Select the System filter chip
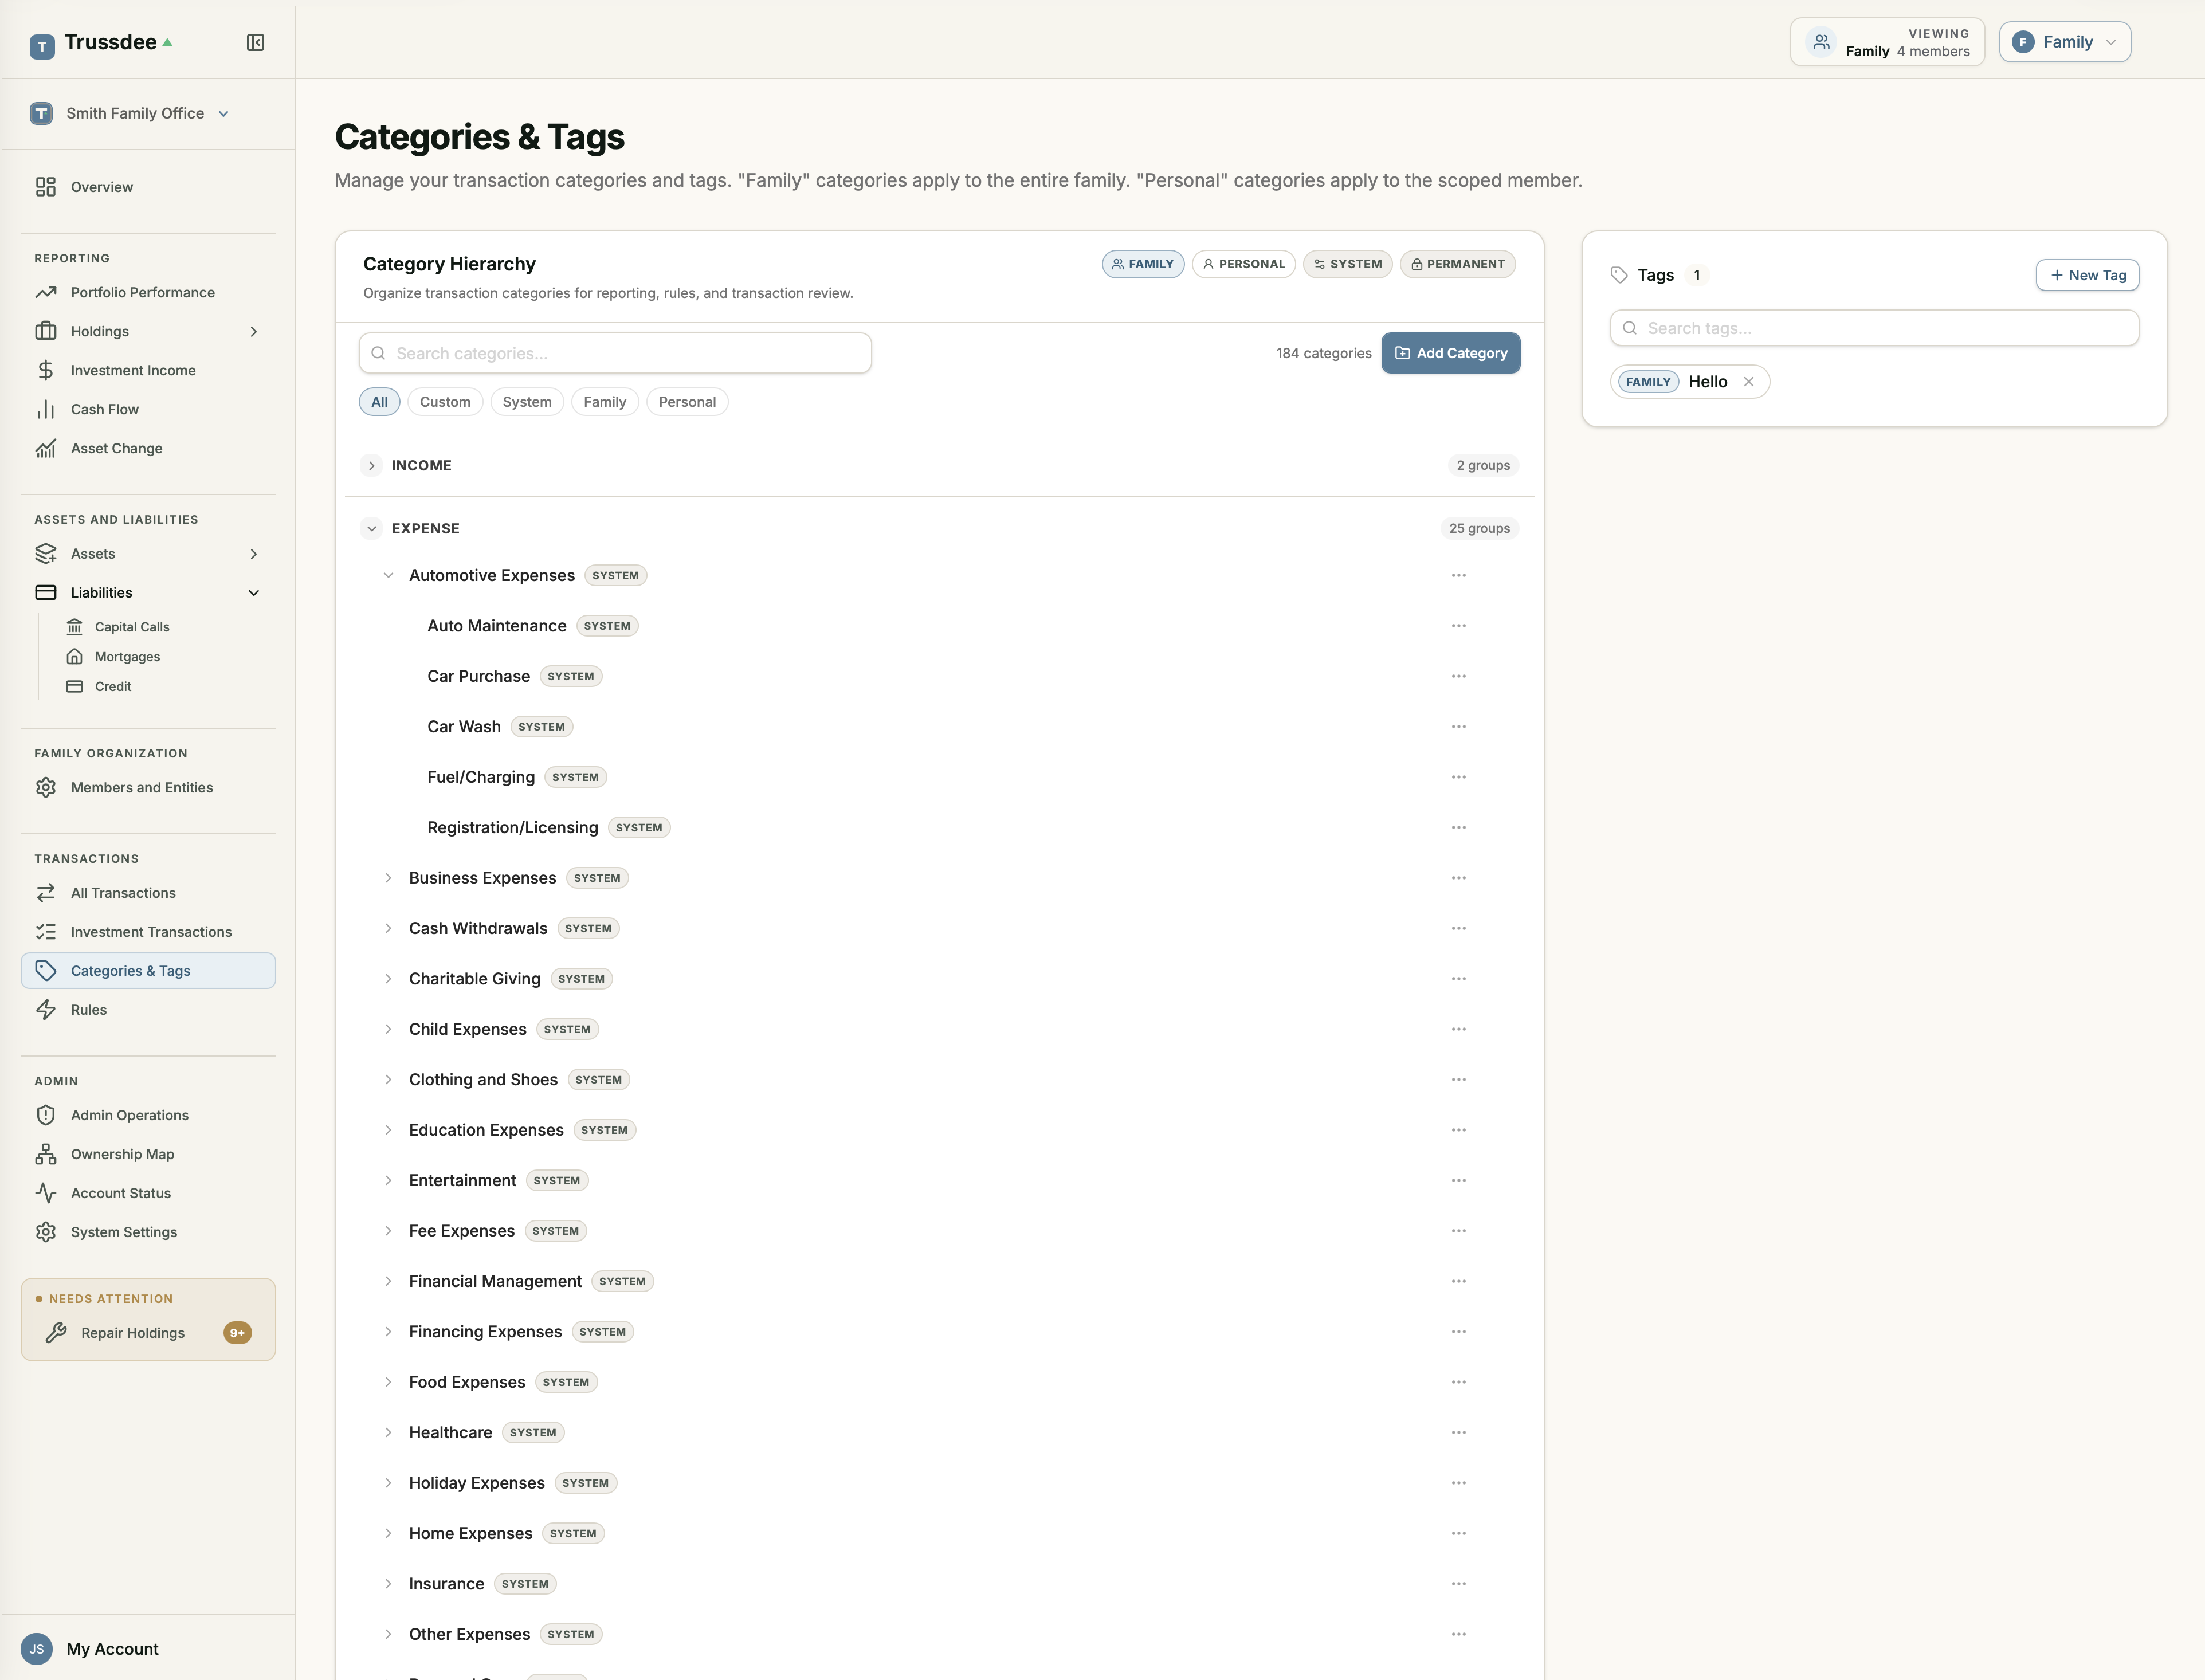 tap(527, 402)
